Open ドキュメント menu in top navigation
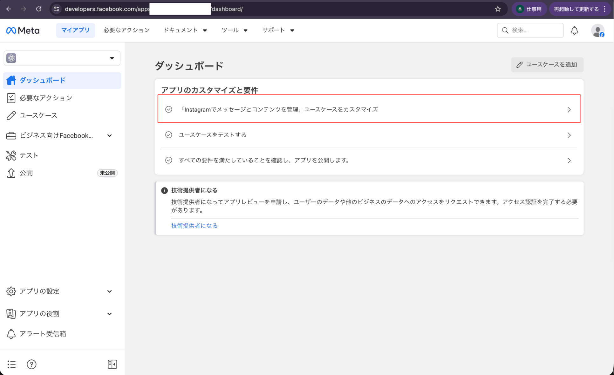Image resolution: width=614 pixels, height=375 pixels. tap(185, 30)
